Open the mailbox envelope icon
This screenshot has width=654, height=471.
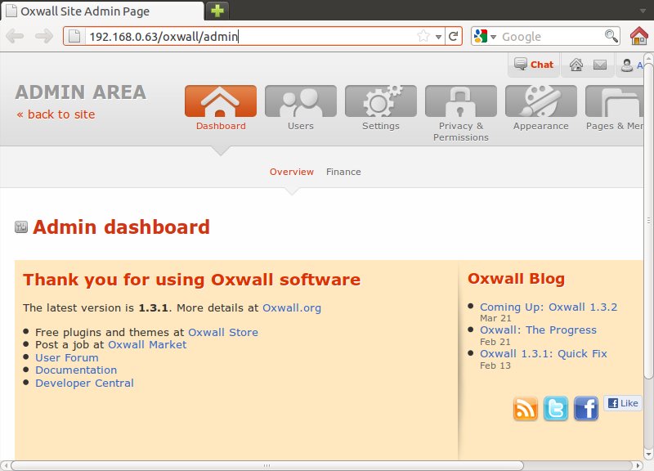[x=600, y=65]
